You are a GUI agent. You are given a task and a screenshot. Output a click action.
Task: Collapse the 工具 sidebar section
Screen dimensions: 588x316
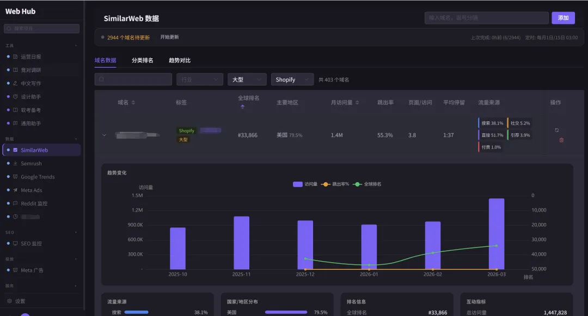tap(76, 46)
